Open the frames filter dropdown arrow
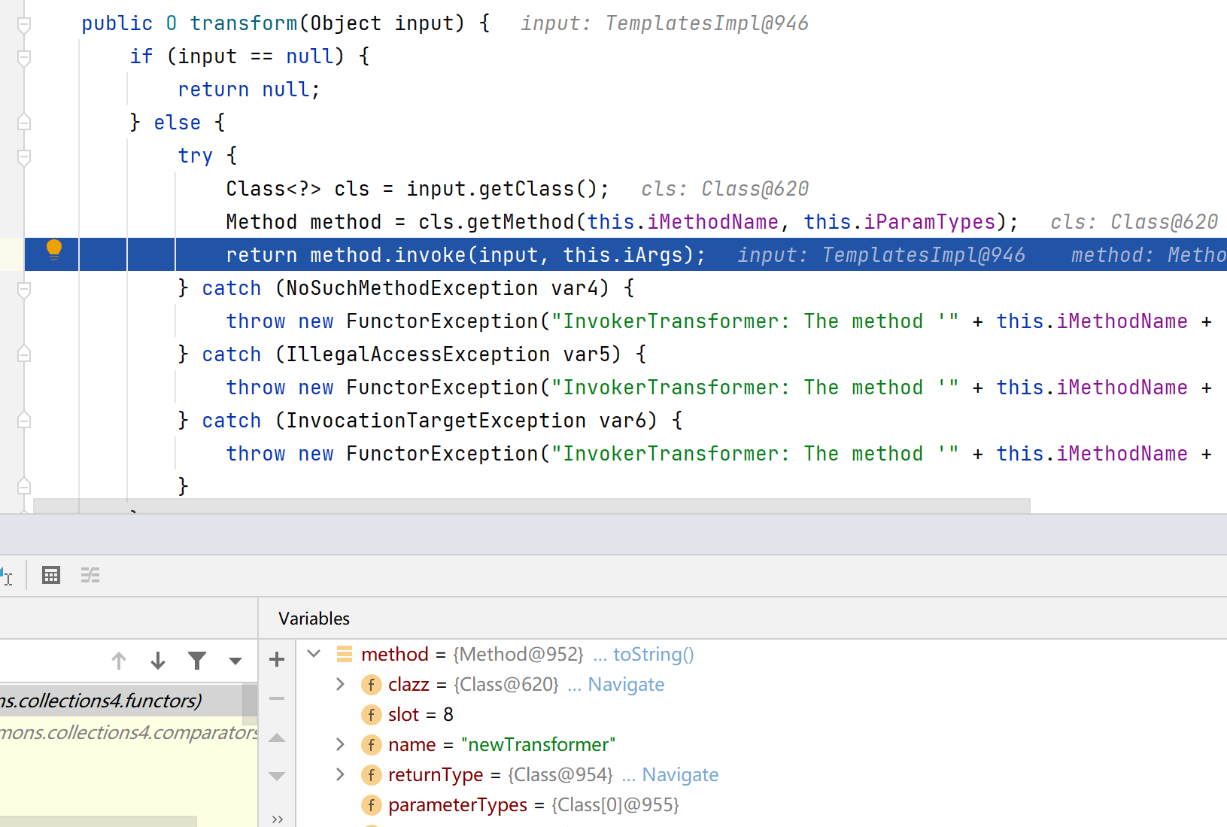 click(x=235, y=661)
